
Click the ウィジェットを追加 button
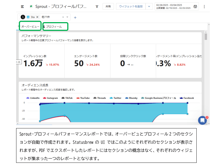pos(131,7)
